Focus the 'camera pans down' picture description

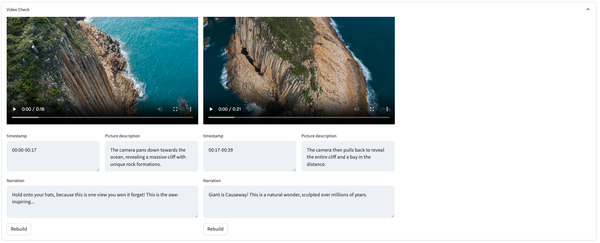coord(151,157)
